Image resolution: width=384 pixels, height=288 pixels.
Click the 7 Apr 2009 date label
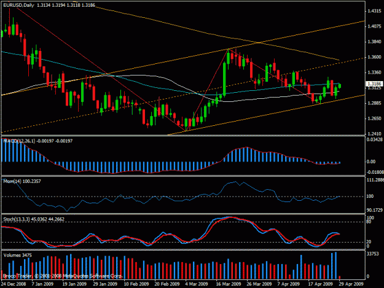click(289, 284)
